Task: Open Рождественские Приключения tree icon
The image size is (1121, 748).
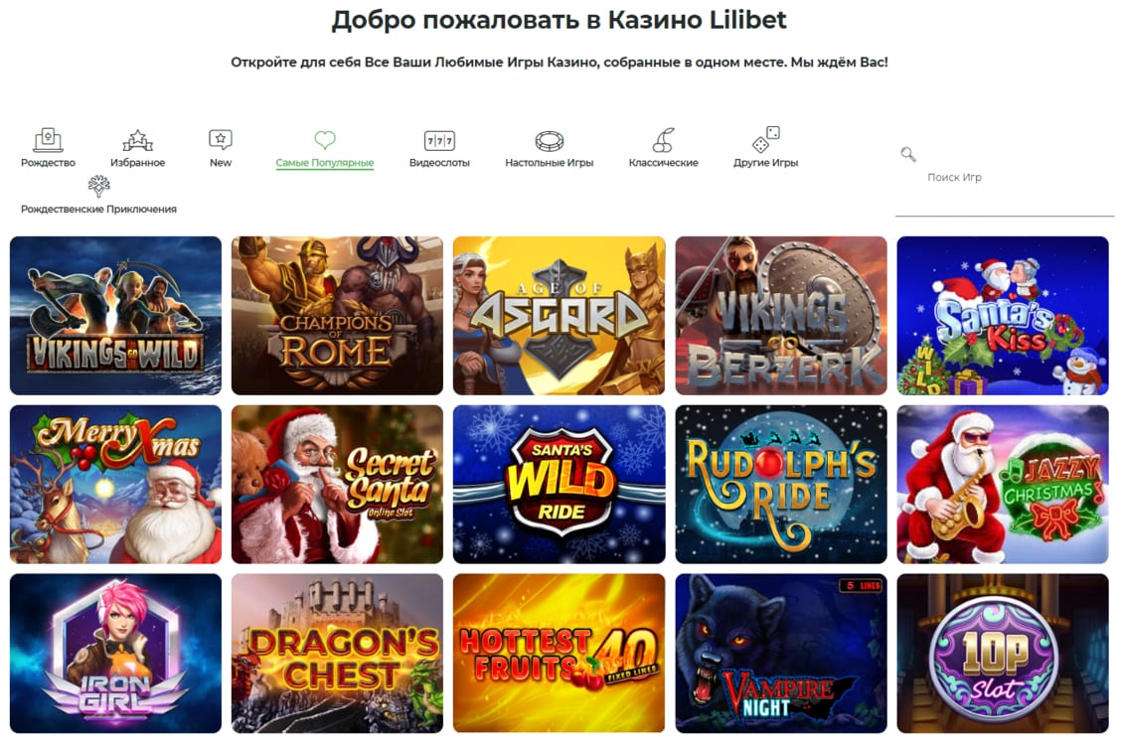Action: coord(98,187)
